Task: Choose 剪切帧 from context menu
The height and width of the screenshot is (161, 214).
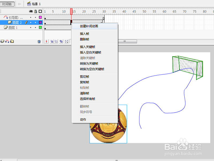Action: (94, 77)
